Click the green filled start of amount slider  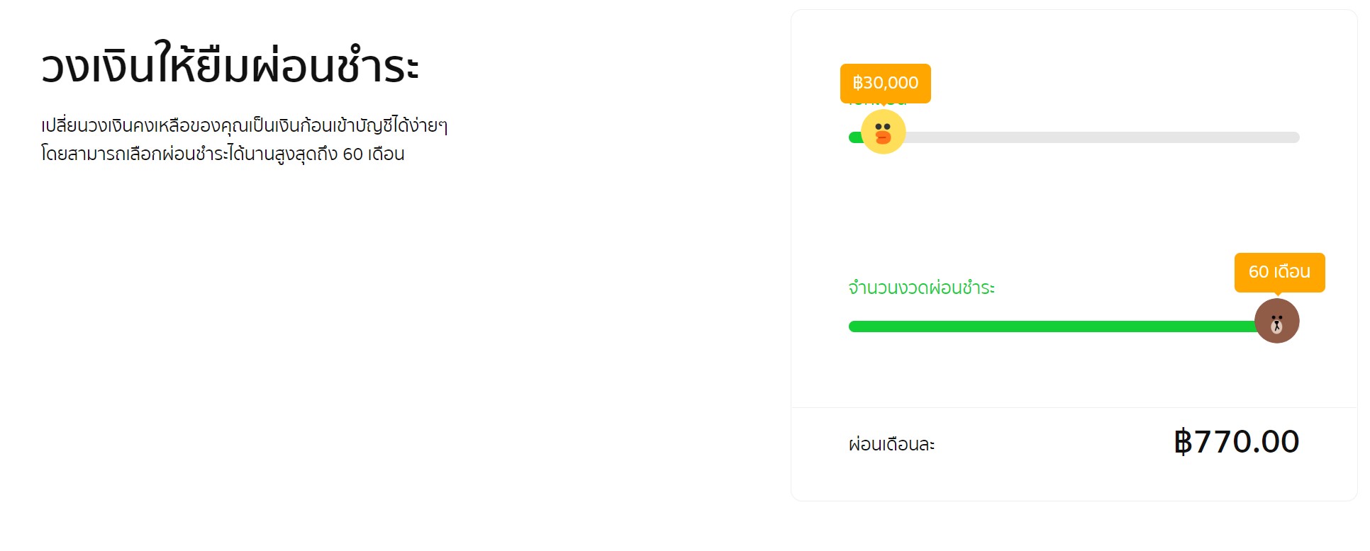tap(854, 137)
